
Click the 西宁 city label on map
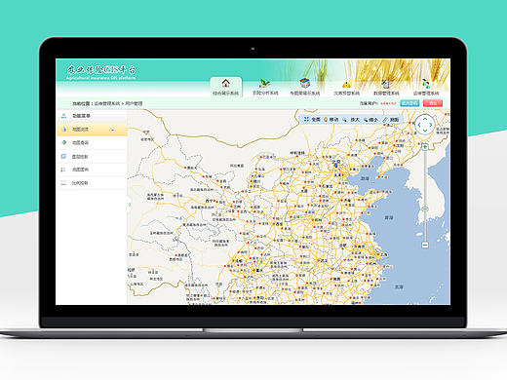click(x=210, y=201)
